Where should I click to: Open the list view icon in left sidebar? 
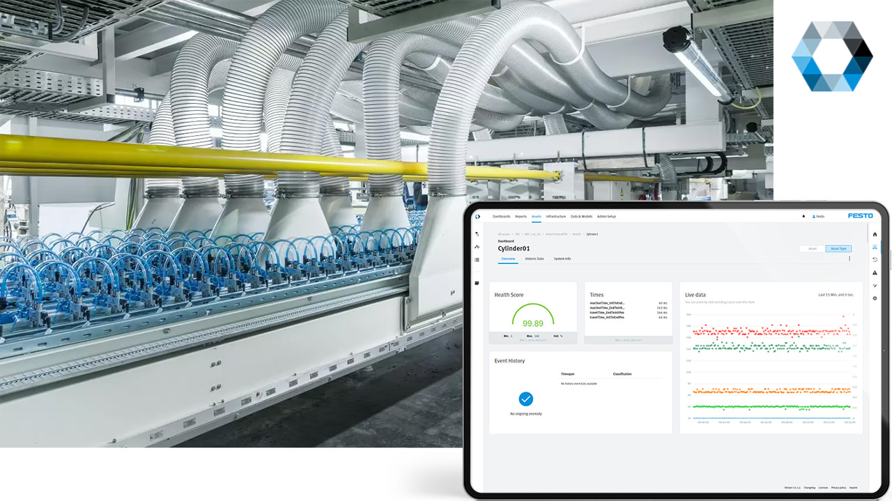click(477, 260)
